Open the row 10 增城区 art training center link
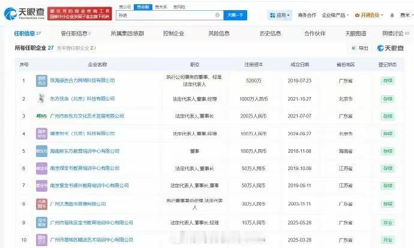414x248 pixels. 92,240
